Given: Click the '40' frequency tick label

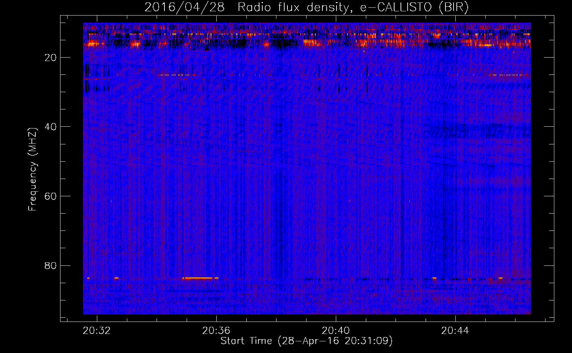Looking at the screenshot, I should click(x=51, y=127).
